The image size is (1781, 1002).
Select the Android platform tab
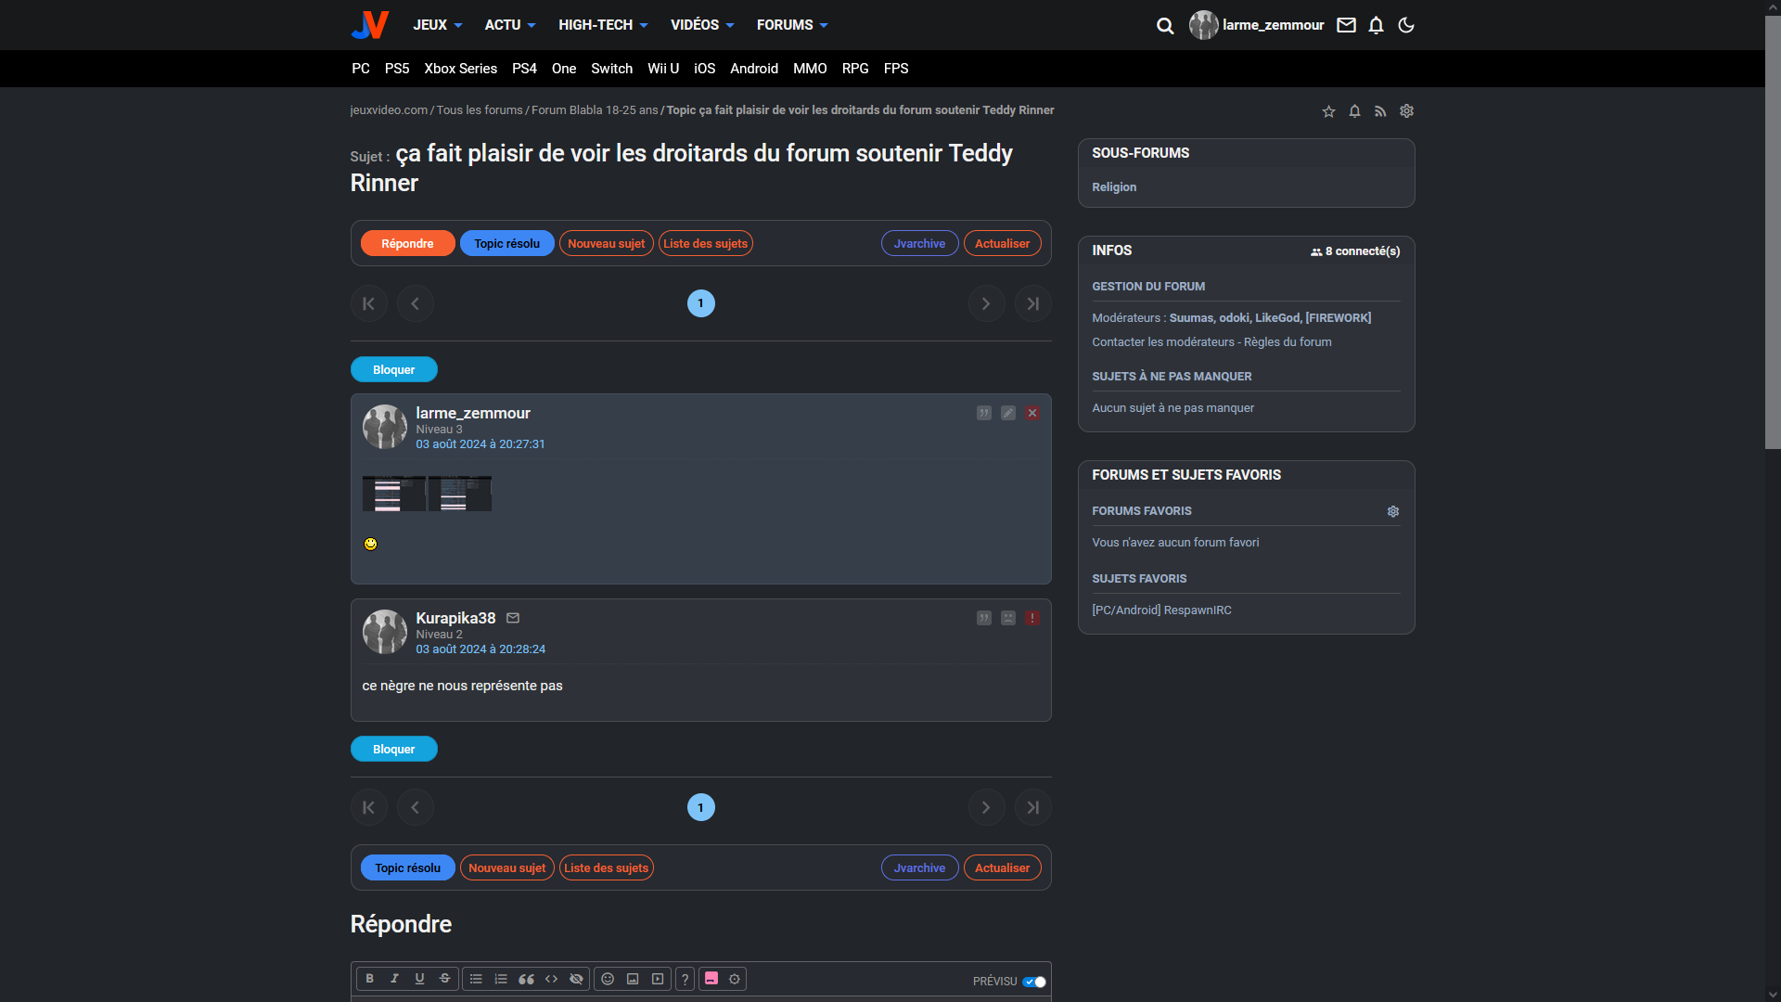tap(754, 69)
